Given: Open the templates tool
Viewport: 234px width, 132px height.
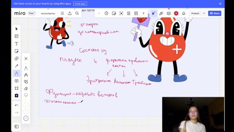Looking at the screenshot, I should pyautogui.click(x=16, y=36).
